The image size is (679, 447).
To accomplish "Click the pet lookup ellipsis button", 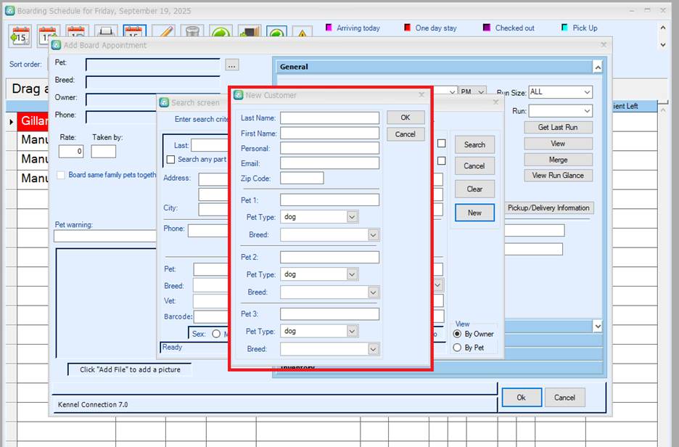I will pyautogui.click(x=231, y=65).
